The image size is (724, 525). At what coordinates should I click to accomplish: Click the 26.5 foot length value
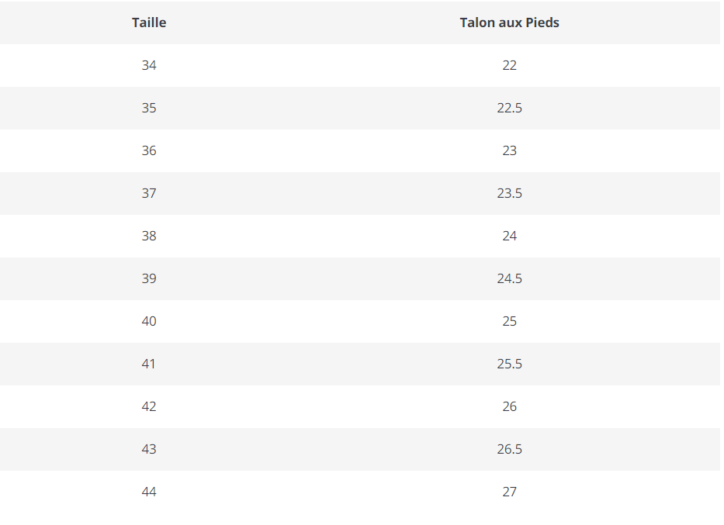(x=509, y=449)
